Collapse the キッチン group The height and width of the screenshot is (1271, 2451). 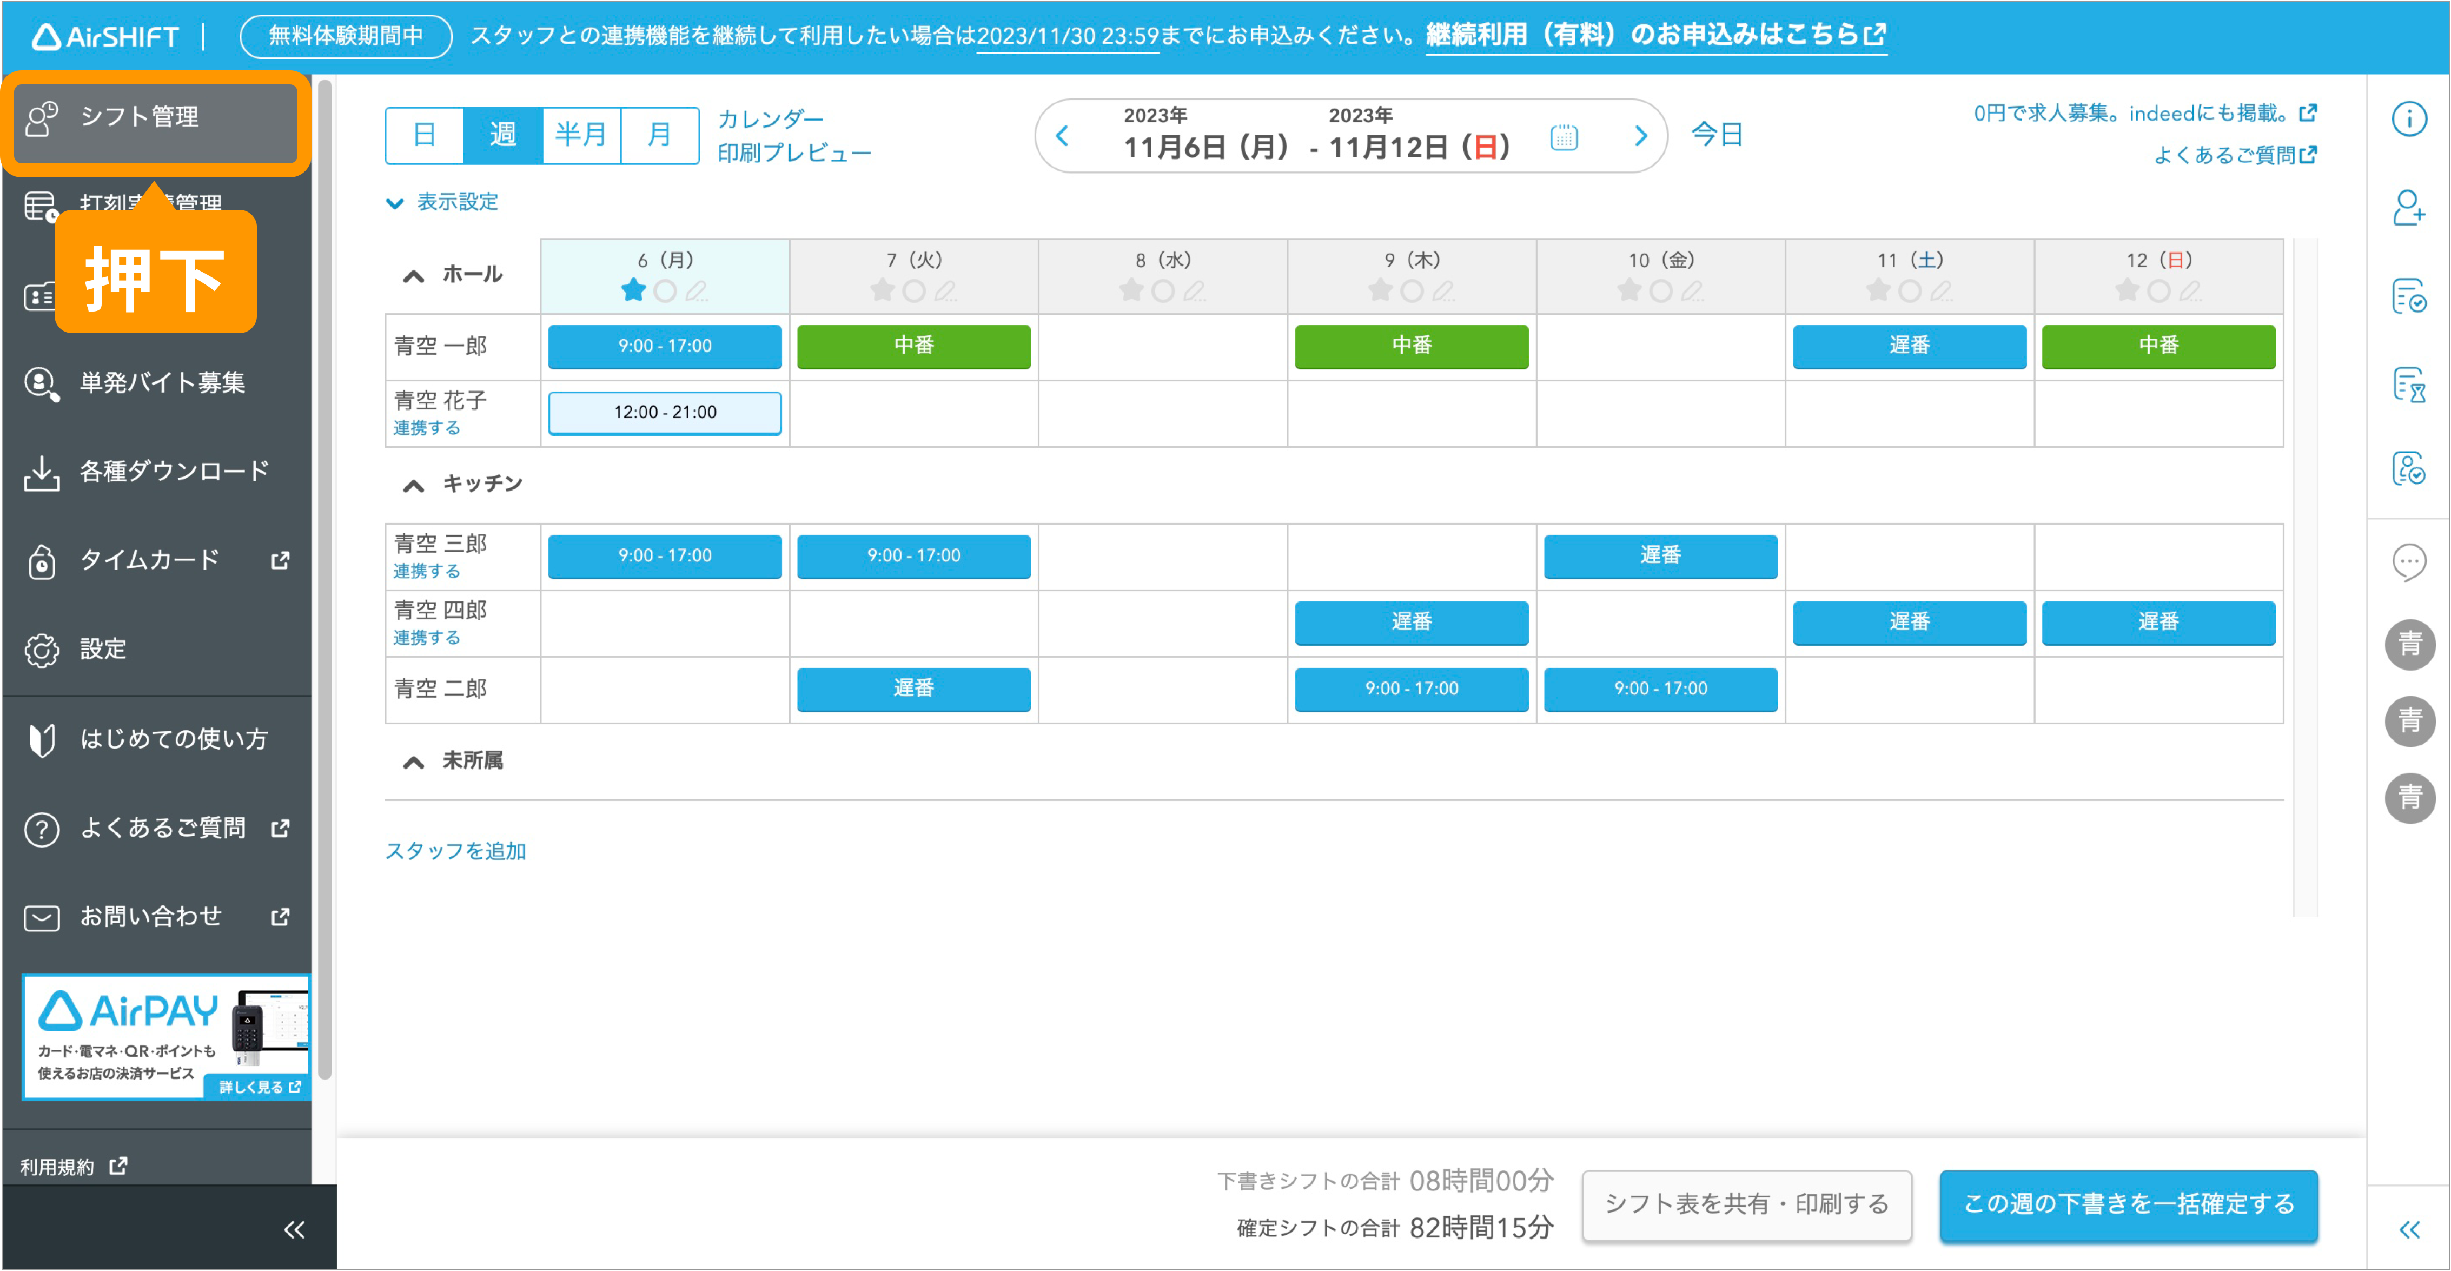(x=413, y=486)
